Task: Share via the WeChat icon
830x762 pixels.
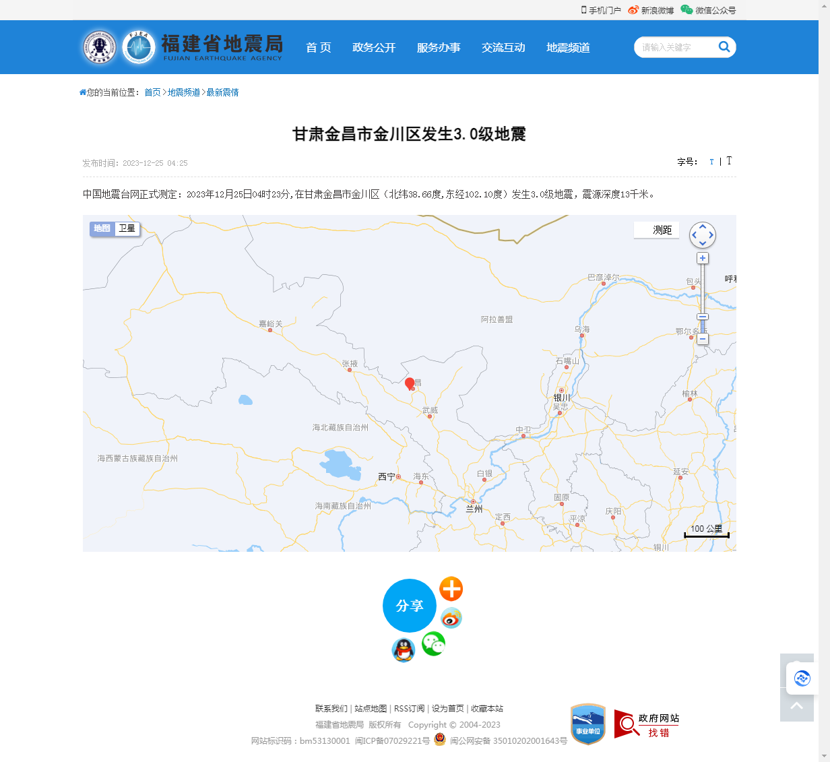Action: click(433, 644)
